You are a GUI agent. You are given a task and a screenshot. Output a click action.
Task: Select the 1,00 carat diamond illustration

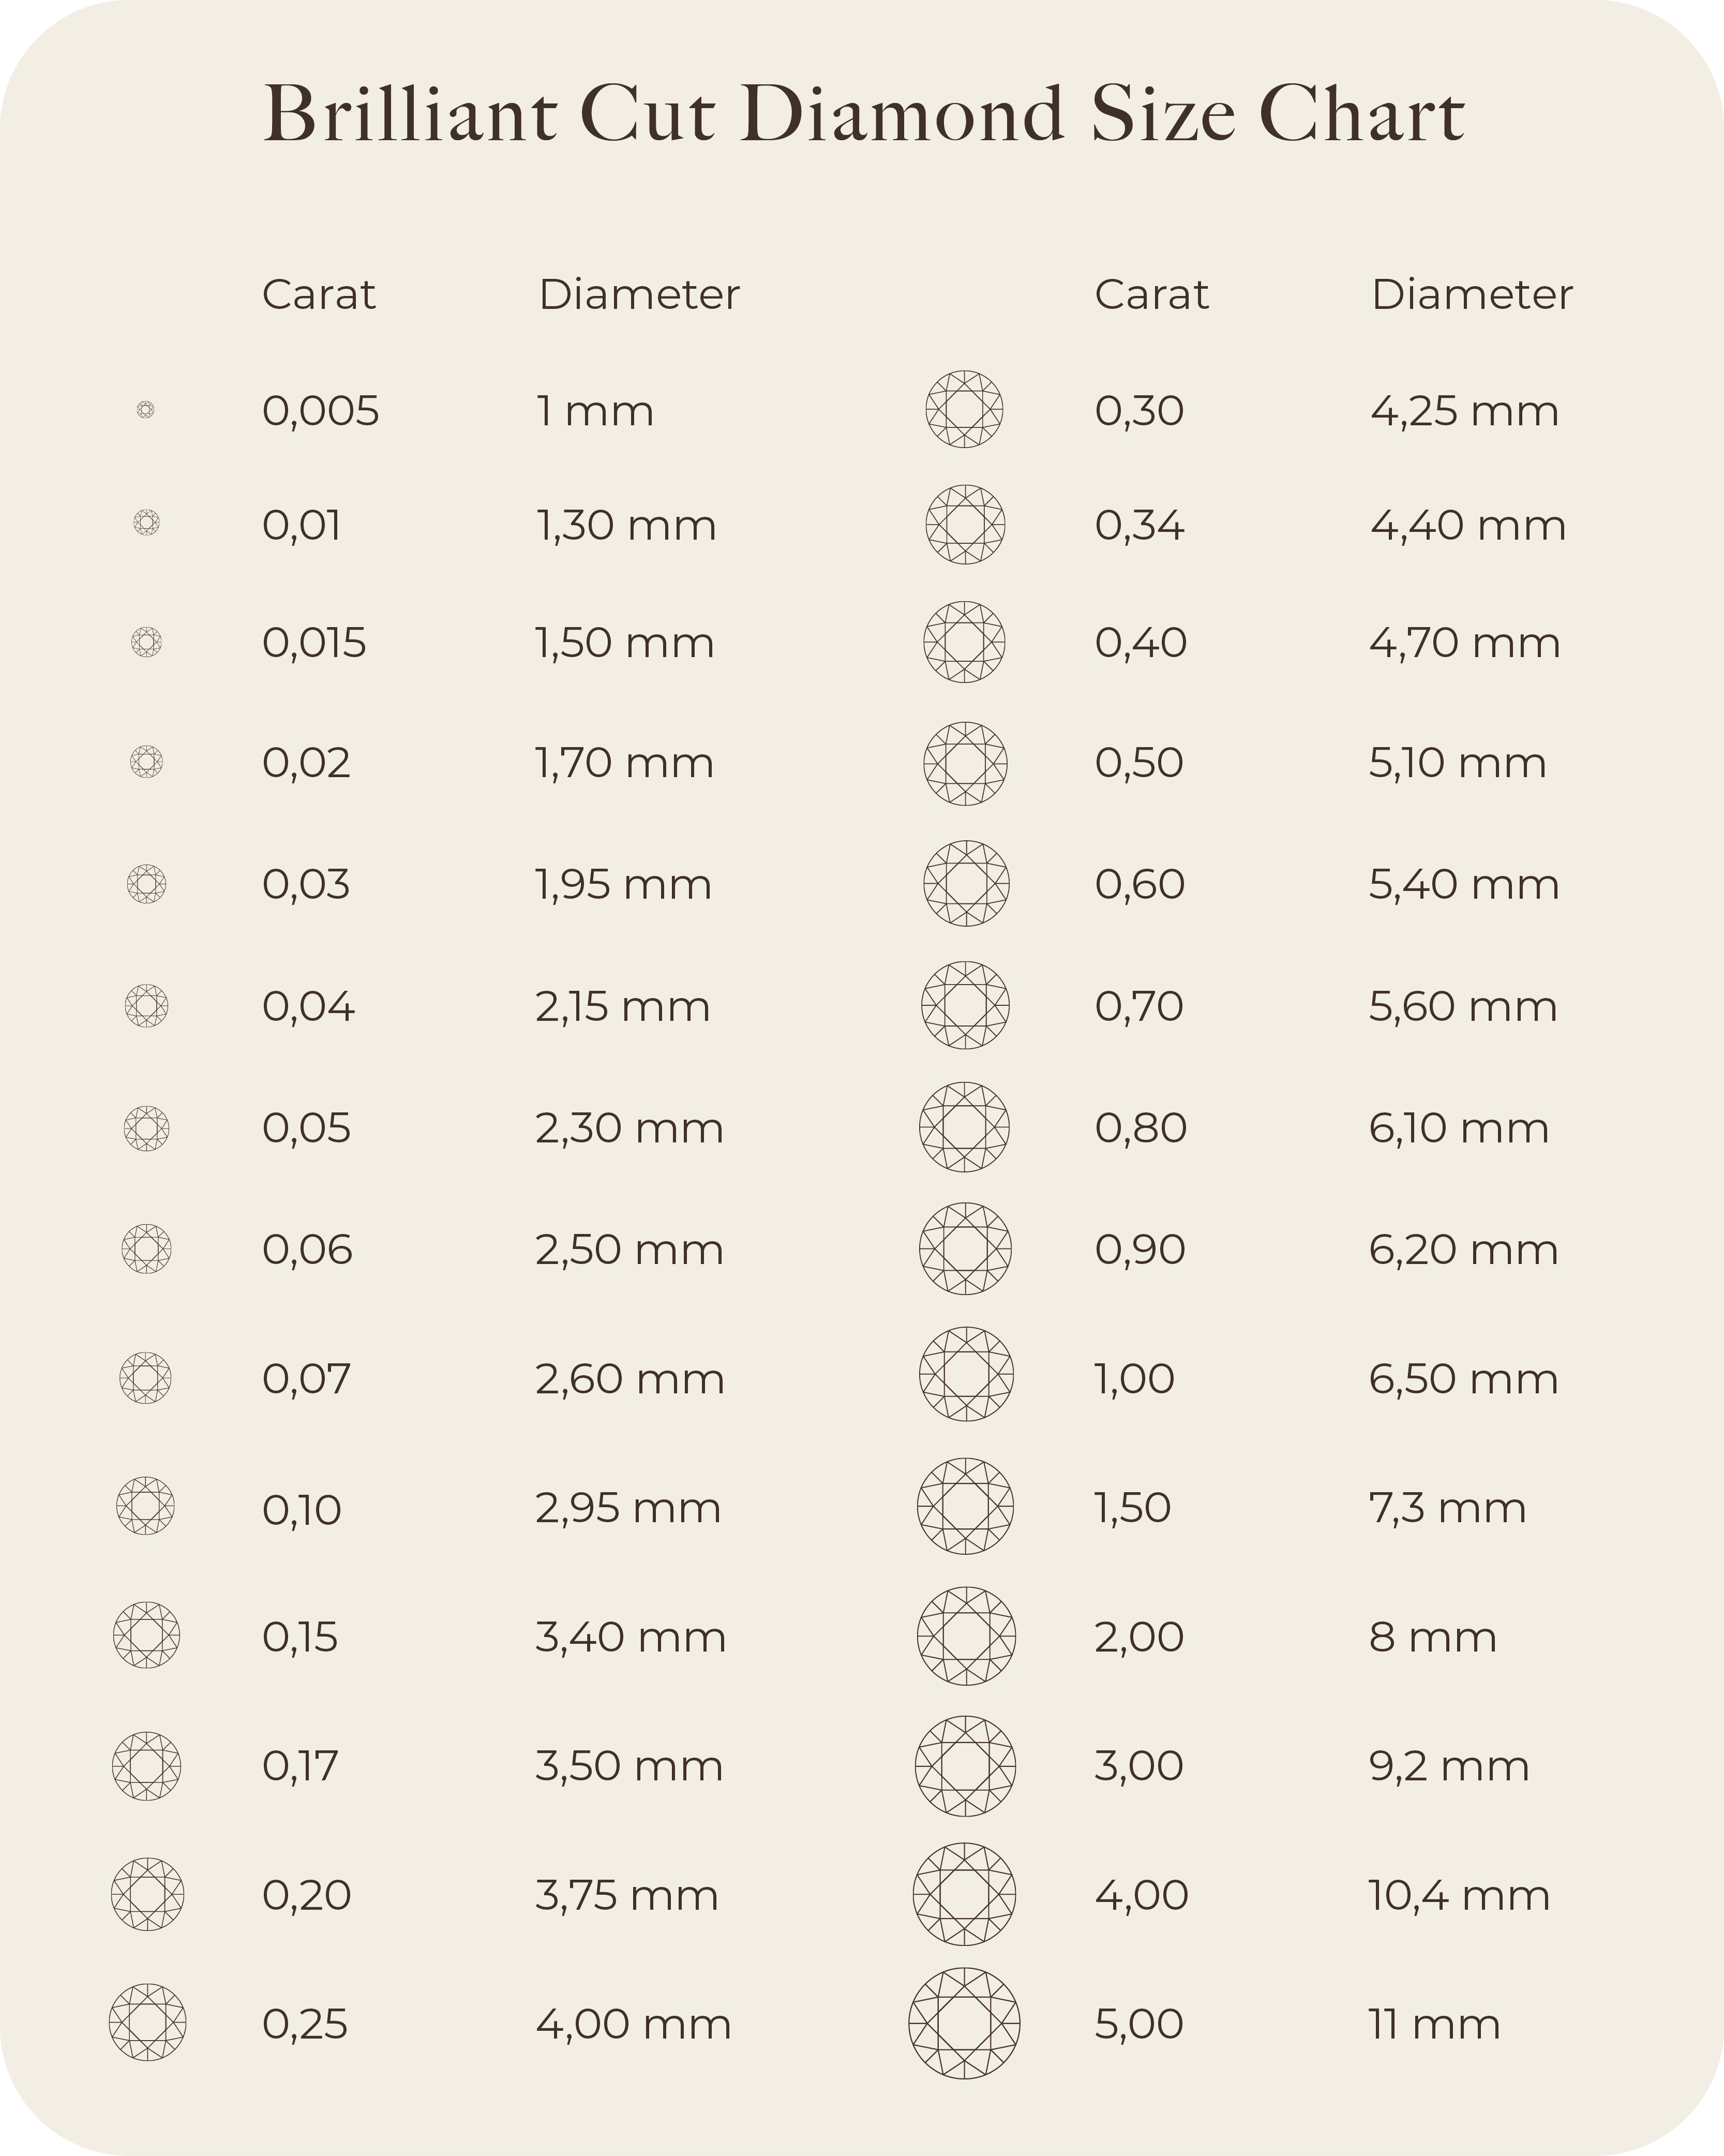966,1374
